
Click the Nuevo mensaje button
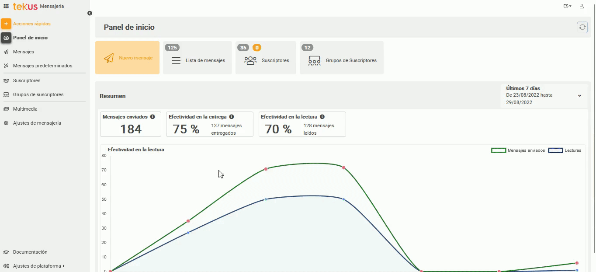127,58
